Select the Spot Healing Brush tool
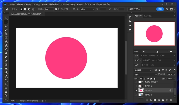The height and width of the screenshot is (105, 179). [x=6, y=45]
